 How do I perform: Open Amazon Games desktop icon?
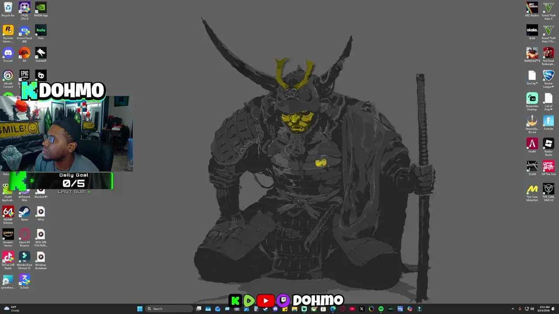point(8,238)
